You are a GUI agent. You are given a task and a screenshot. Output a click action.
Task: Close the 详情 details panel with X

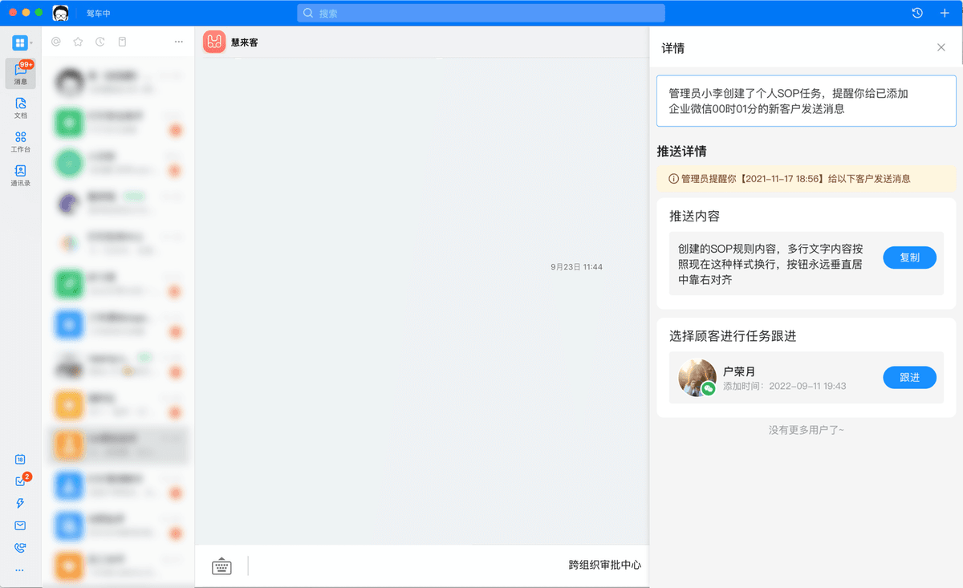[x=941, y=47]
